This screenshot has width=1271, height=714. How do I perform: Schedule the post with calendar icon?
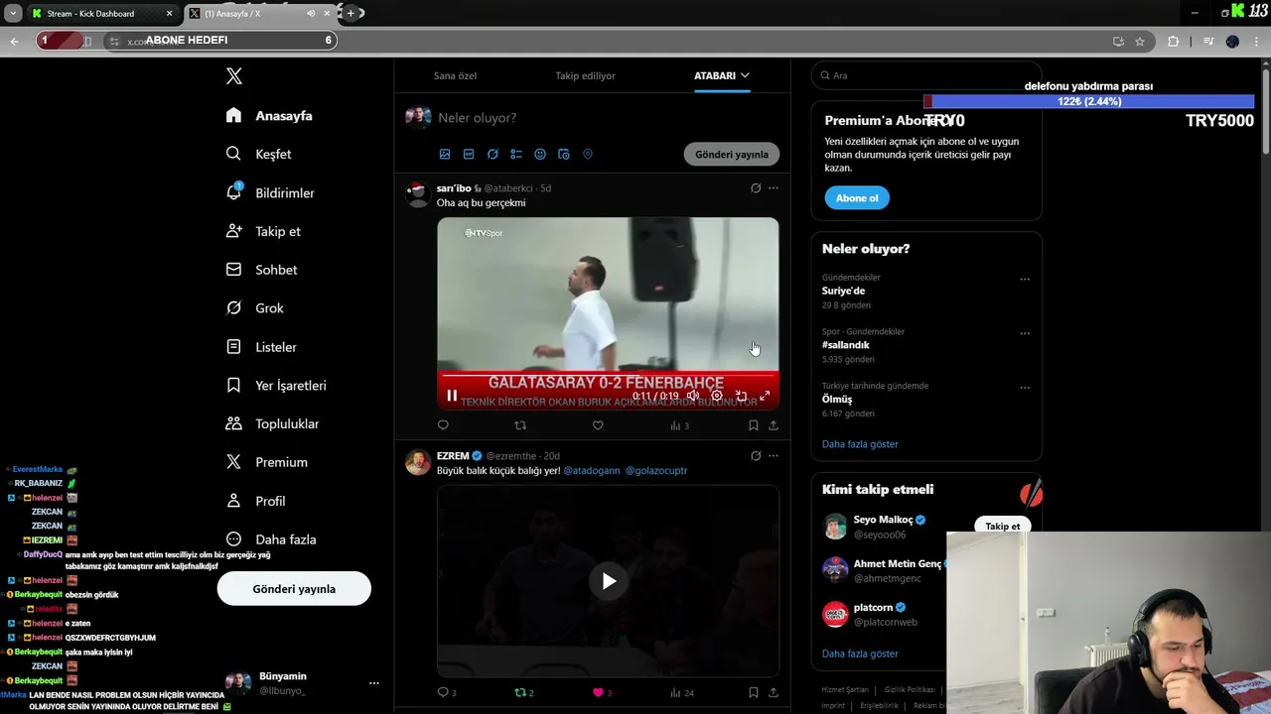tap(564, 155)
